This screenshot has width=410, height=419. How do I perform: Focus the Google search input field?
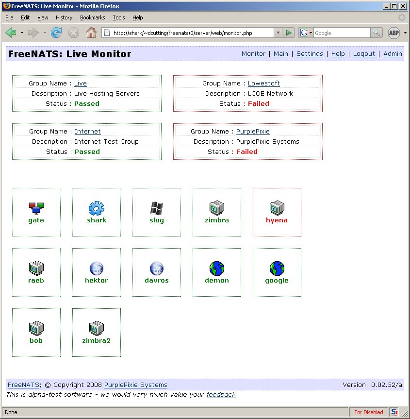[x=342, y=33]
